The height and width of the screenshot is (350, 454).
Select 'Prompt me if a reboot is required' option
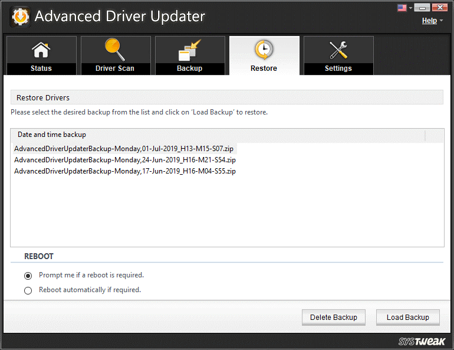click(28, 276)
